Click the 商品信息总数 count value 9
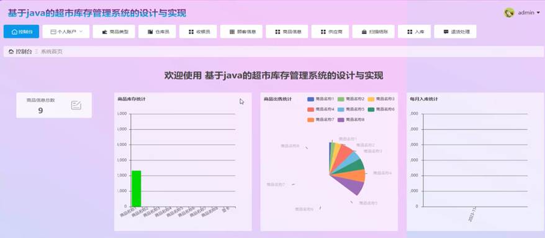This screenshot has height=238, width=545. coord(40,111)
